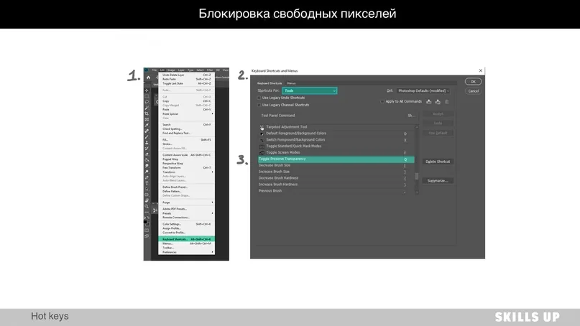Open the Image menu

click(171, 70)
